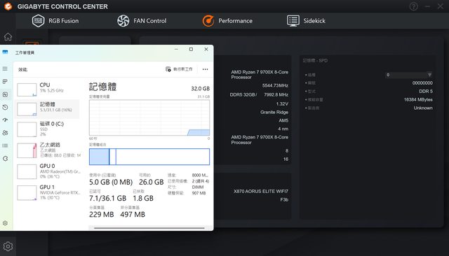Open Task Manager app history icon
This screenshot has width=449, height=256.
(x=5, y=107)
